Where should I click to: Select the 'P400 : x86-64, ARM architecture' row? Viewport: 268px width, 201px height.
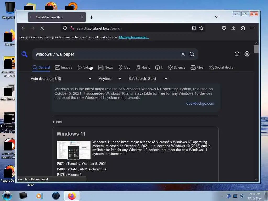(x=81, y=169)
